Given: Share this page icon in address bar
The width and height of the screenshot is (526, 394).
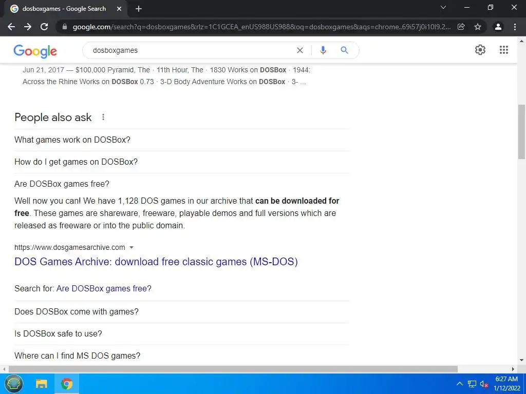Looking at the screenshot, I should [x=461, y=27].
